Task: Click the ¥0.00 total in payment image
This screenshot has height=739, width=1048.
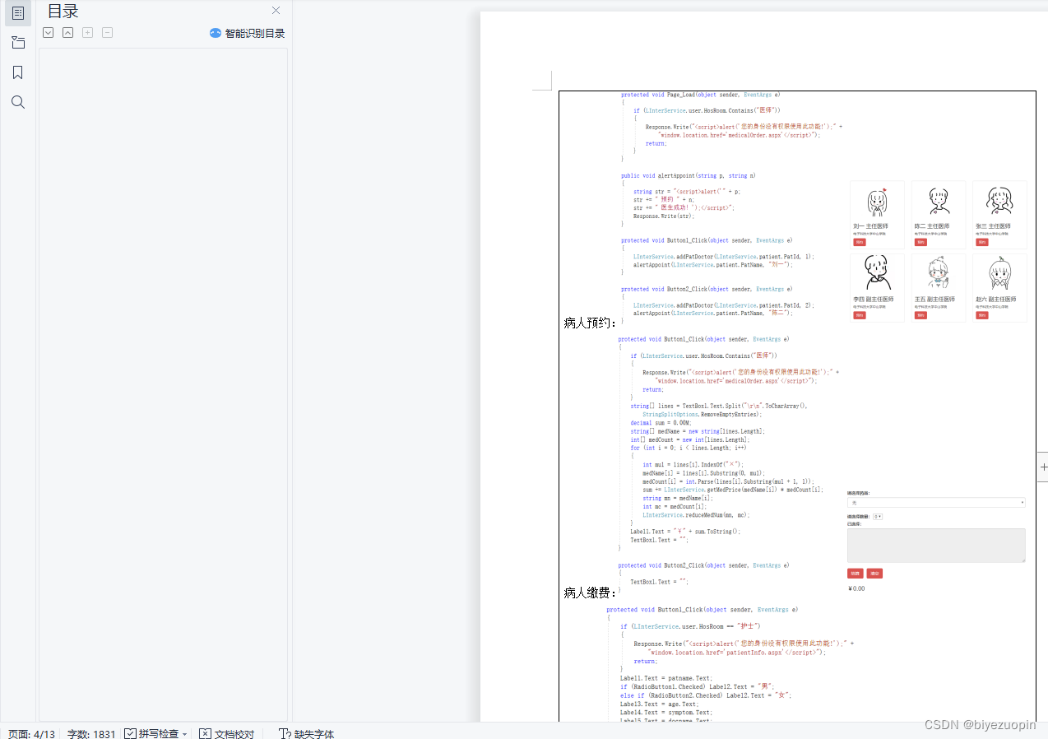Action: pos(856,588)
